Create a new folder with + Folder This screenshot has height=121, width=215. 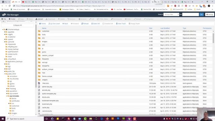tap(12, 19)
